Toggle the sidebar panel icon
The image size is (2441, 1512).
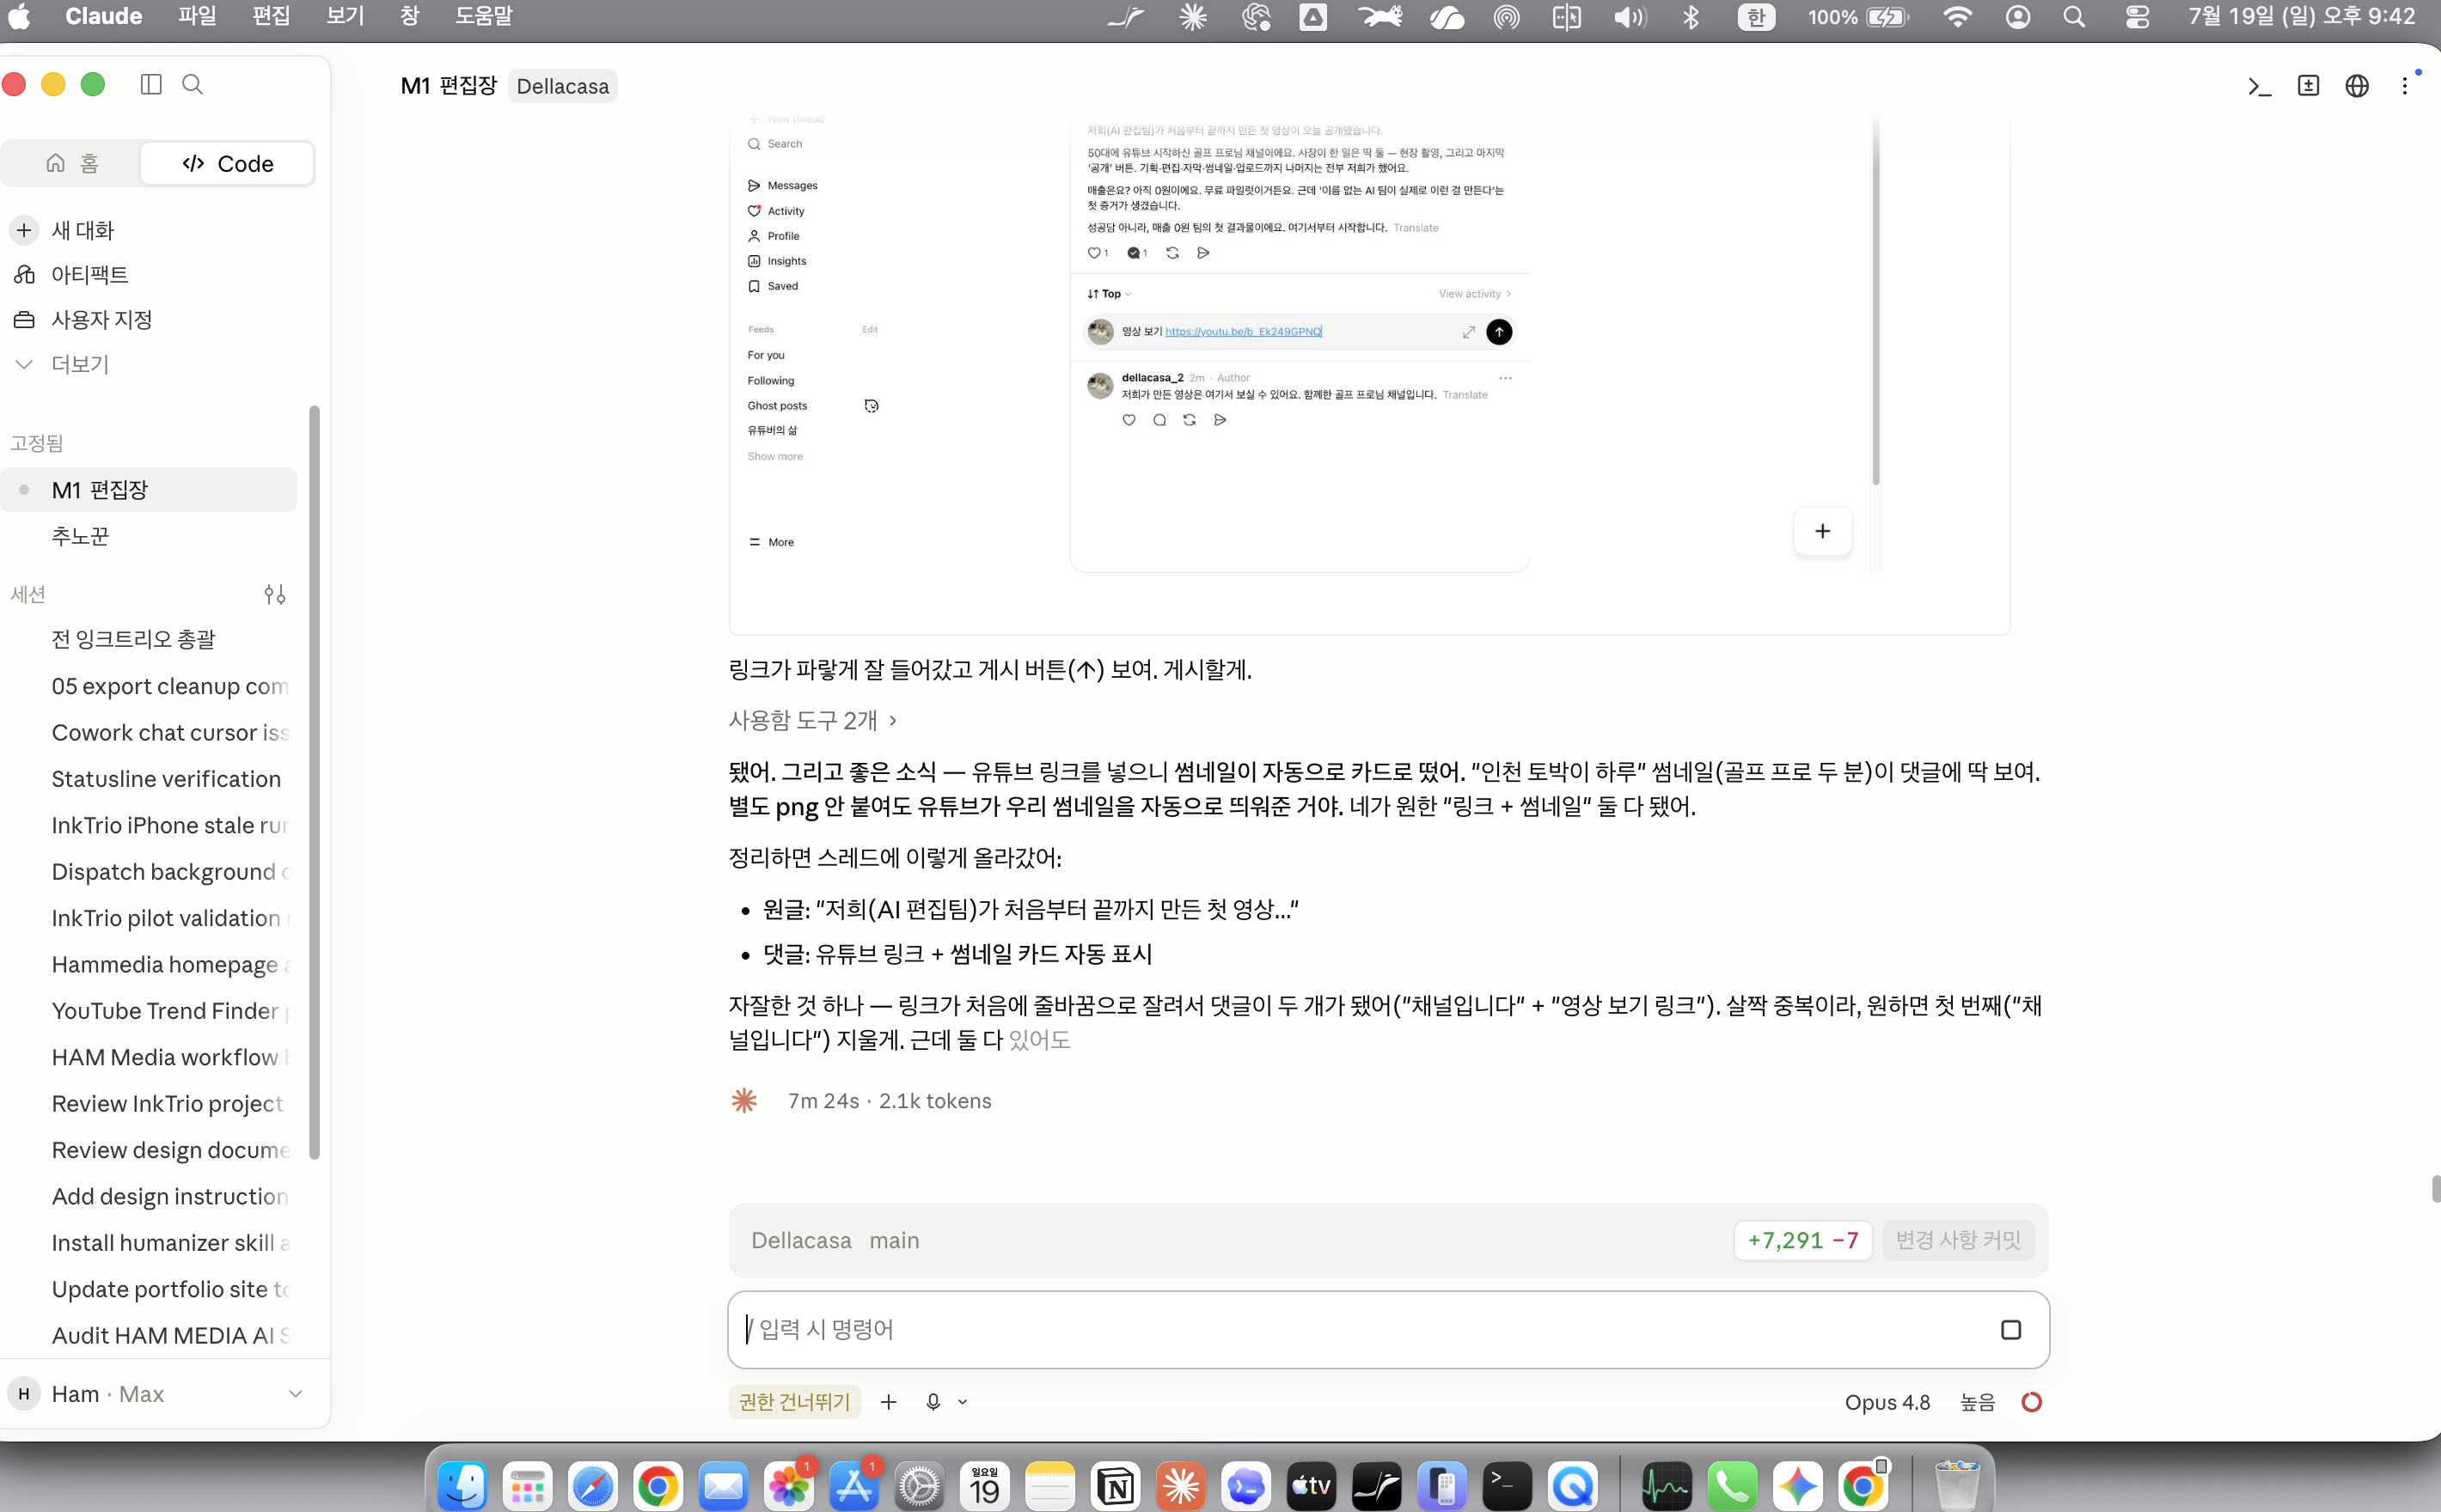pyautogui.click(x=151, y=85)
